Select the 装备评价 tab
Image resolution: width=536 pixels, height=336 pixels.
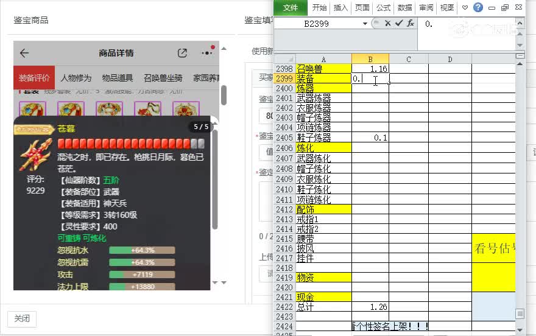pos(34,78)
